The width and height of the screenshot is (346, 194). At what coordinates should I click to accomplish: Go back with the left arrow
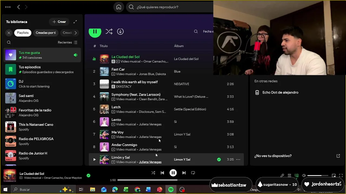(18, 7)
